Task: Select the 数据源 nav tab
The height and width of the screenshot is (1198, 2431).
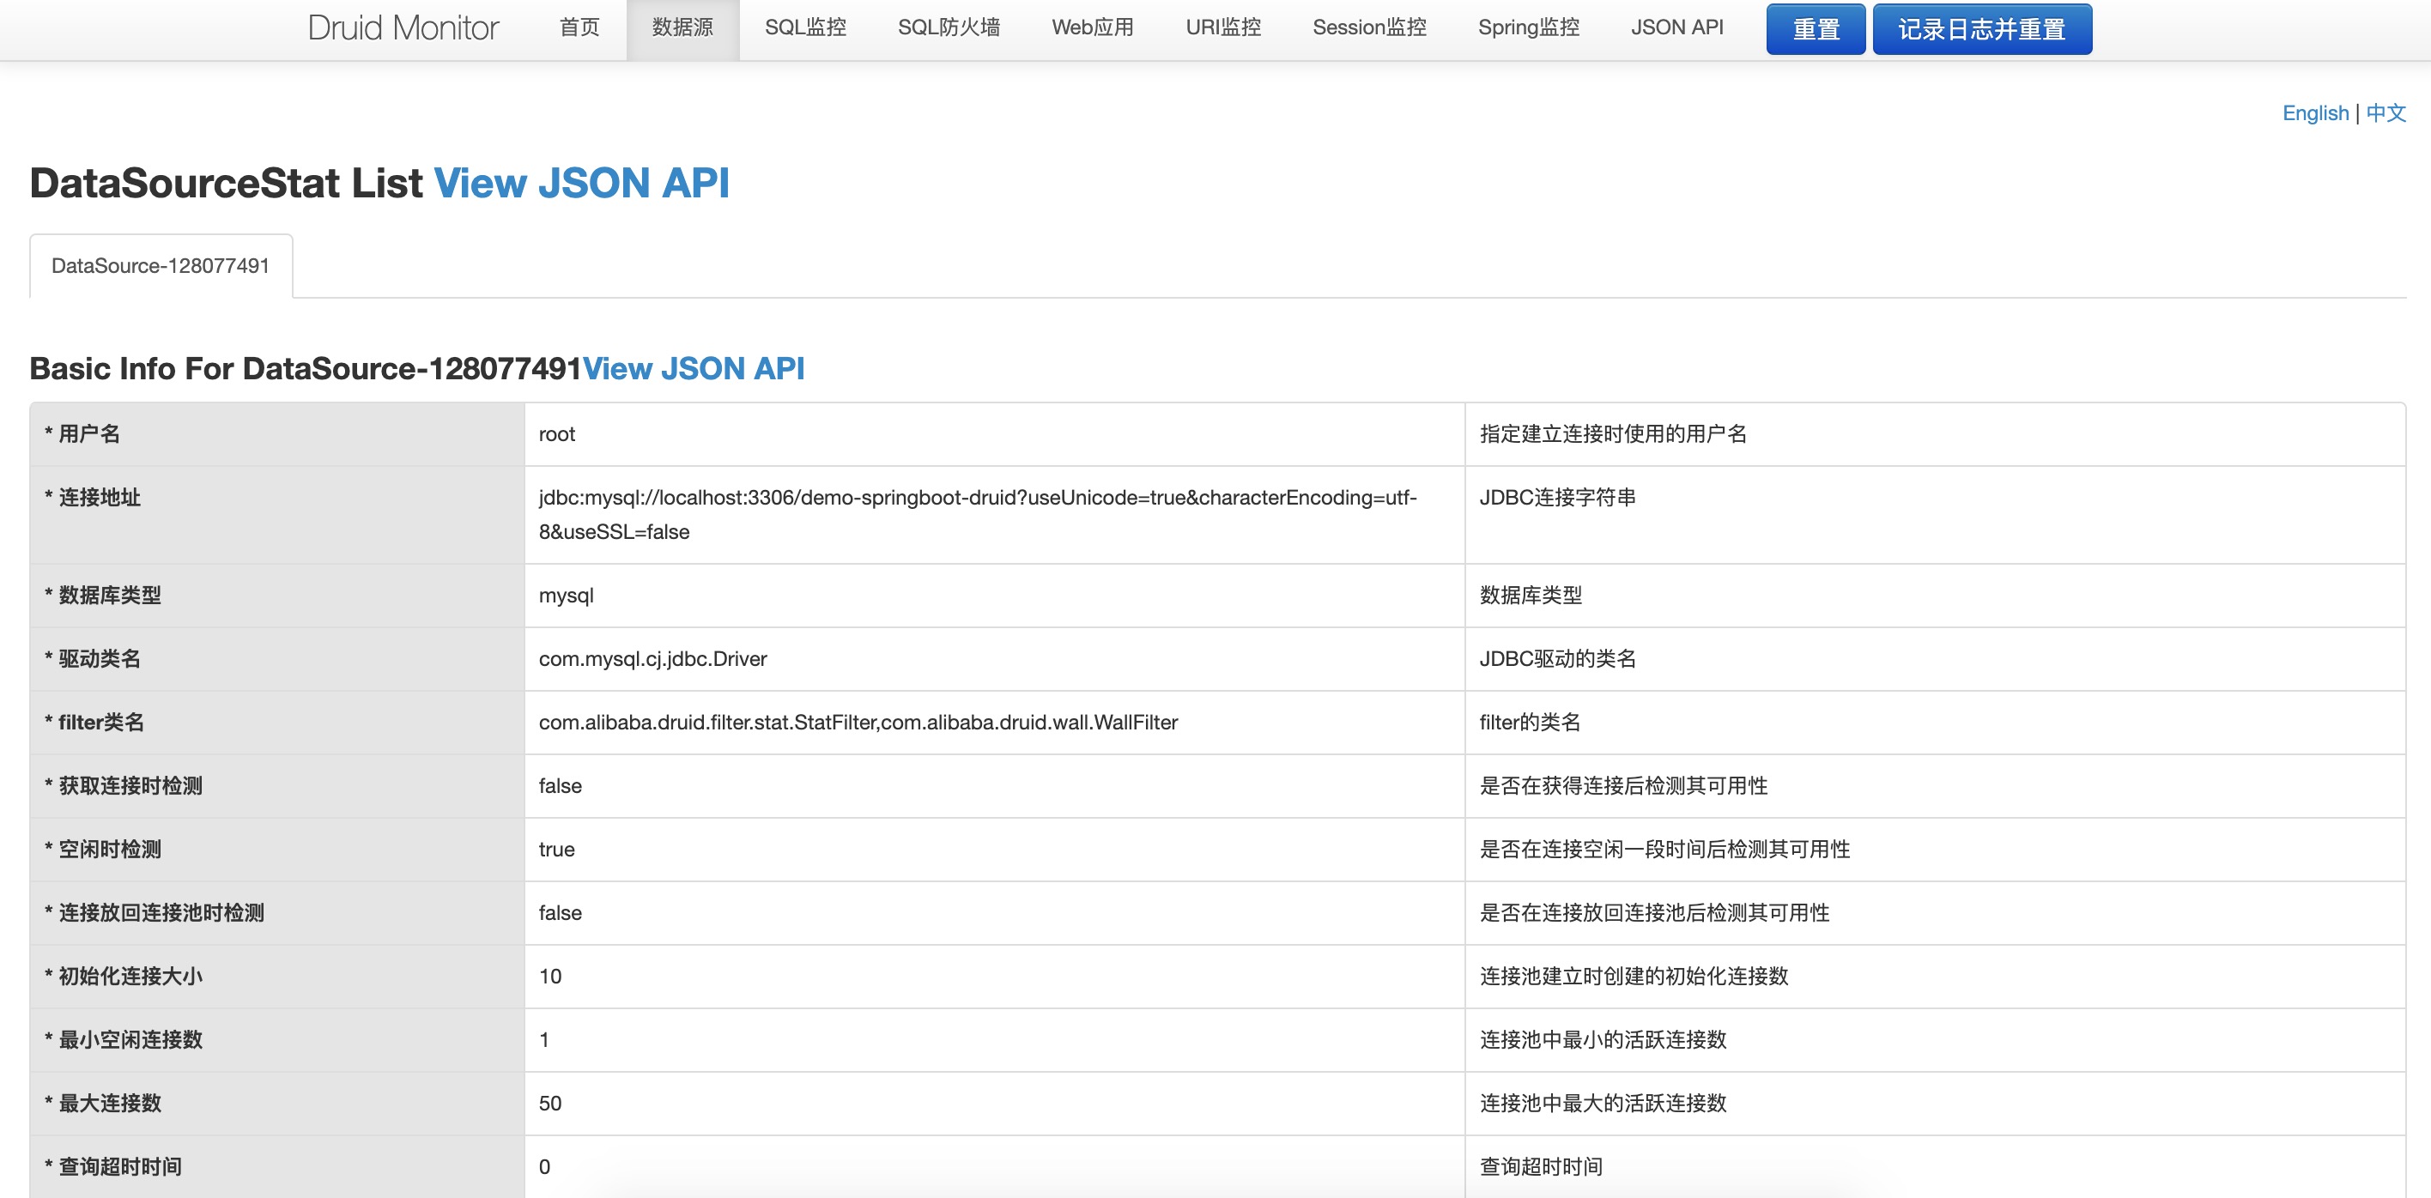Action: coord(682,27)
